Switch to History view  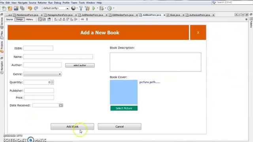(x=29, y=19)
